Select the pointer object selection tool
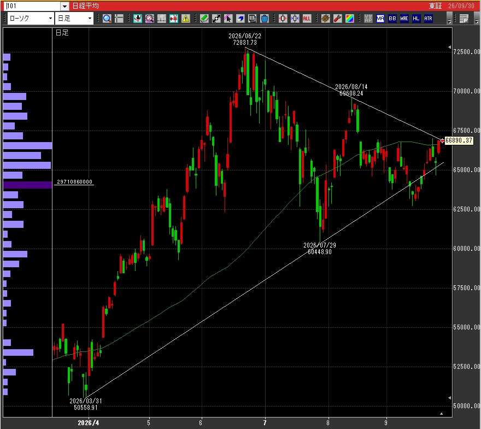This screenshot has height=429, width=481. [x=228, y=19]
